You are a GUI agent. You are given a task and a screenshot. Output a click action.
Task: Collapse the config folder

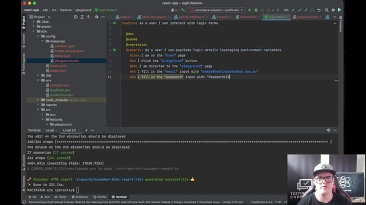click(38, 36)
